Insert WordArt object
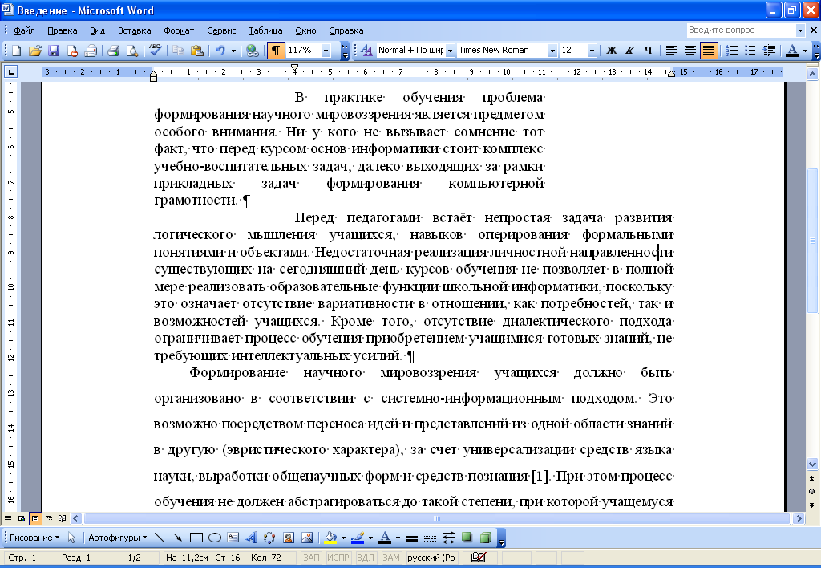The height and width of the screenshot is (568, 821). [251, 537]
